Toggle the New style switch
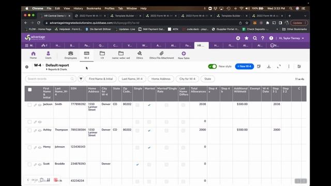The height and width of the screenshot is (186, 331). coord(213,67)
